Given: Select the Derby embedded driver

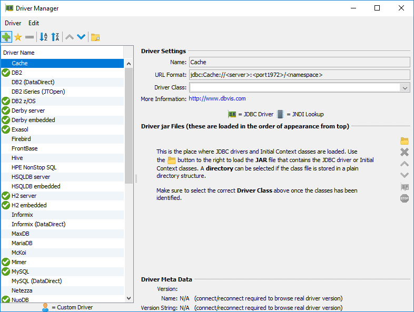Looking at the screenshot, I should (x=62, y=120).
